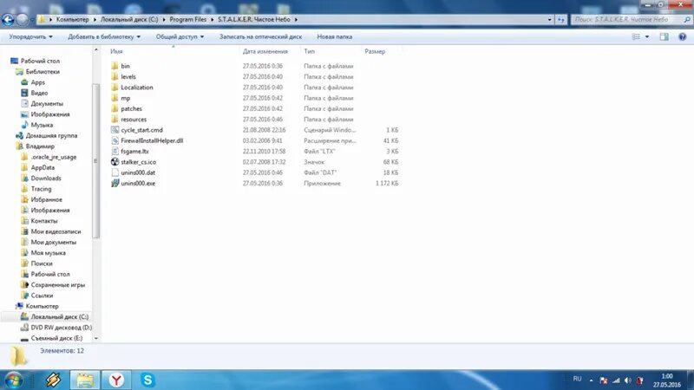Screen dimensions: 694x390
Task: Change view with the view icon
Action: (636, 36)
